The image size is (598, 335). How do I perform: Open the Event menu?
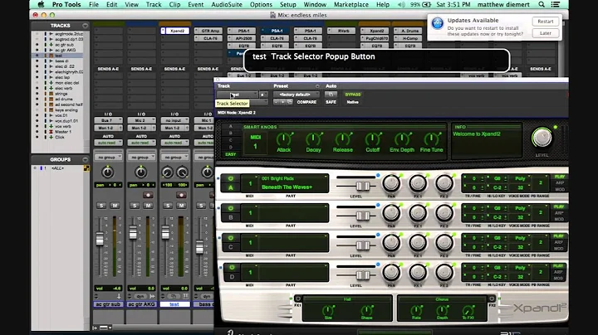pyautogui.click(x=195, y=5)
